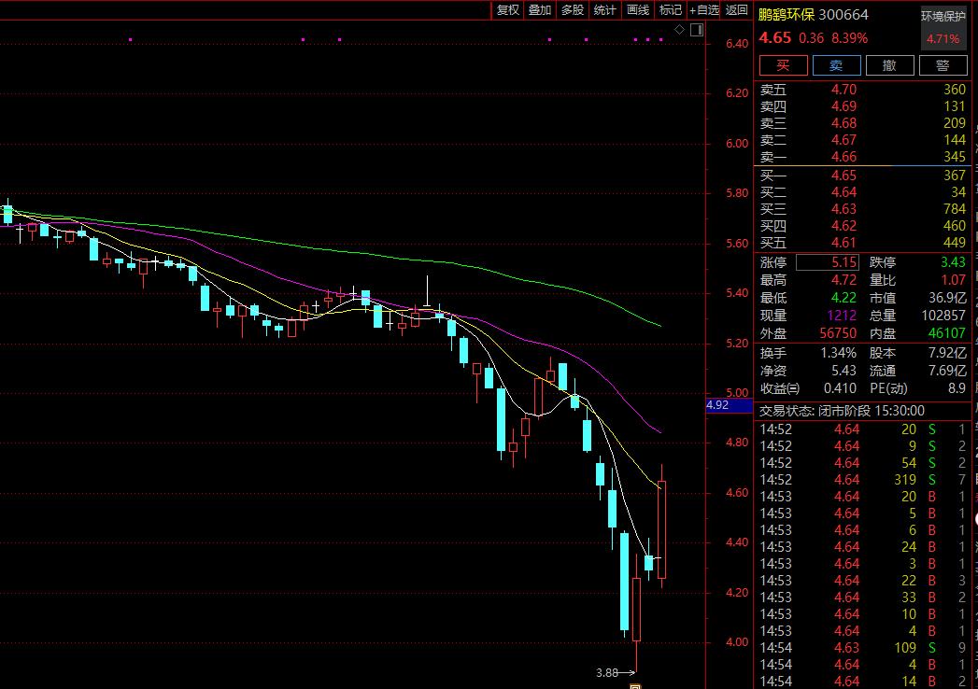
Task: Toggle the side panel layout icon
Action: [x=696, y=30]
